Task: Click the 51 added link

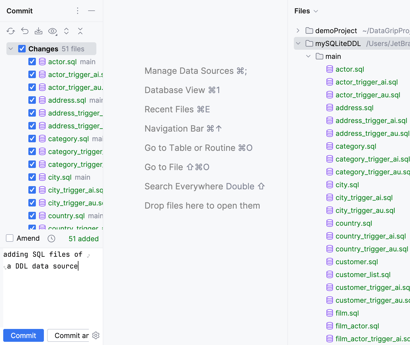Action: [x=83, y=239]
